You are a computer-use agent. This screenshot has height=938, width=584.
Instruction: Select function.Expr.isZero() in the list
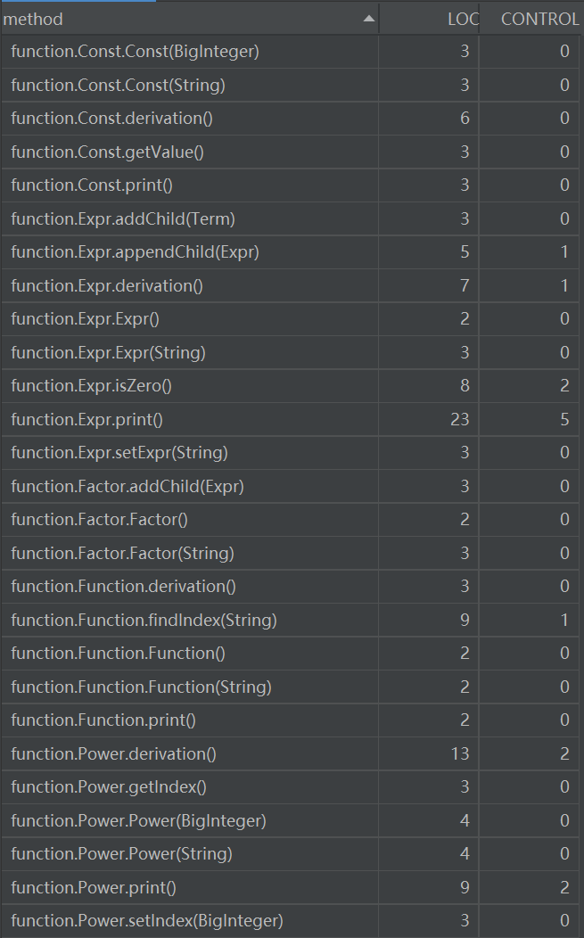point(91,386)
